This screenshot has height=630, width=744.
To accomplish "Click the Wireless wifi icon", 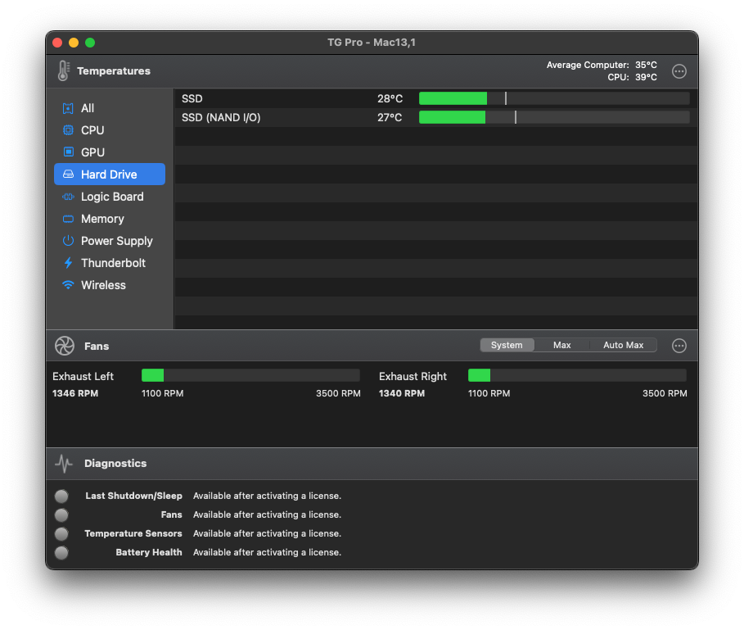I will pos(68,285).
